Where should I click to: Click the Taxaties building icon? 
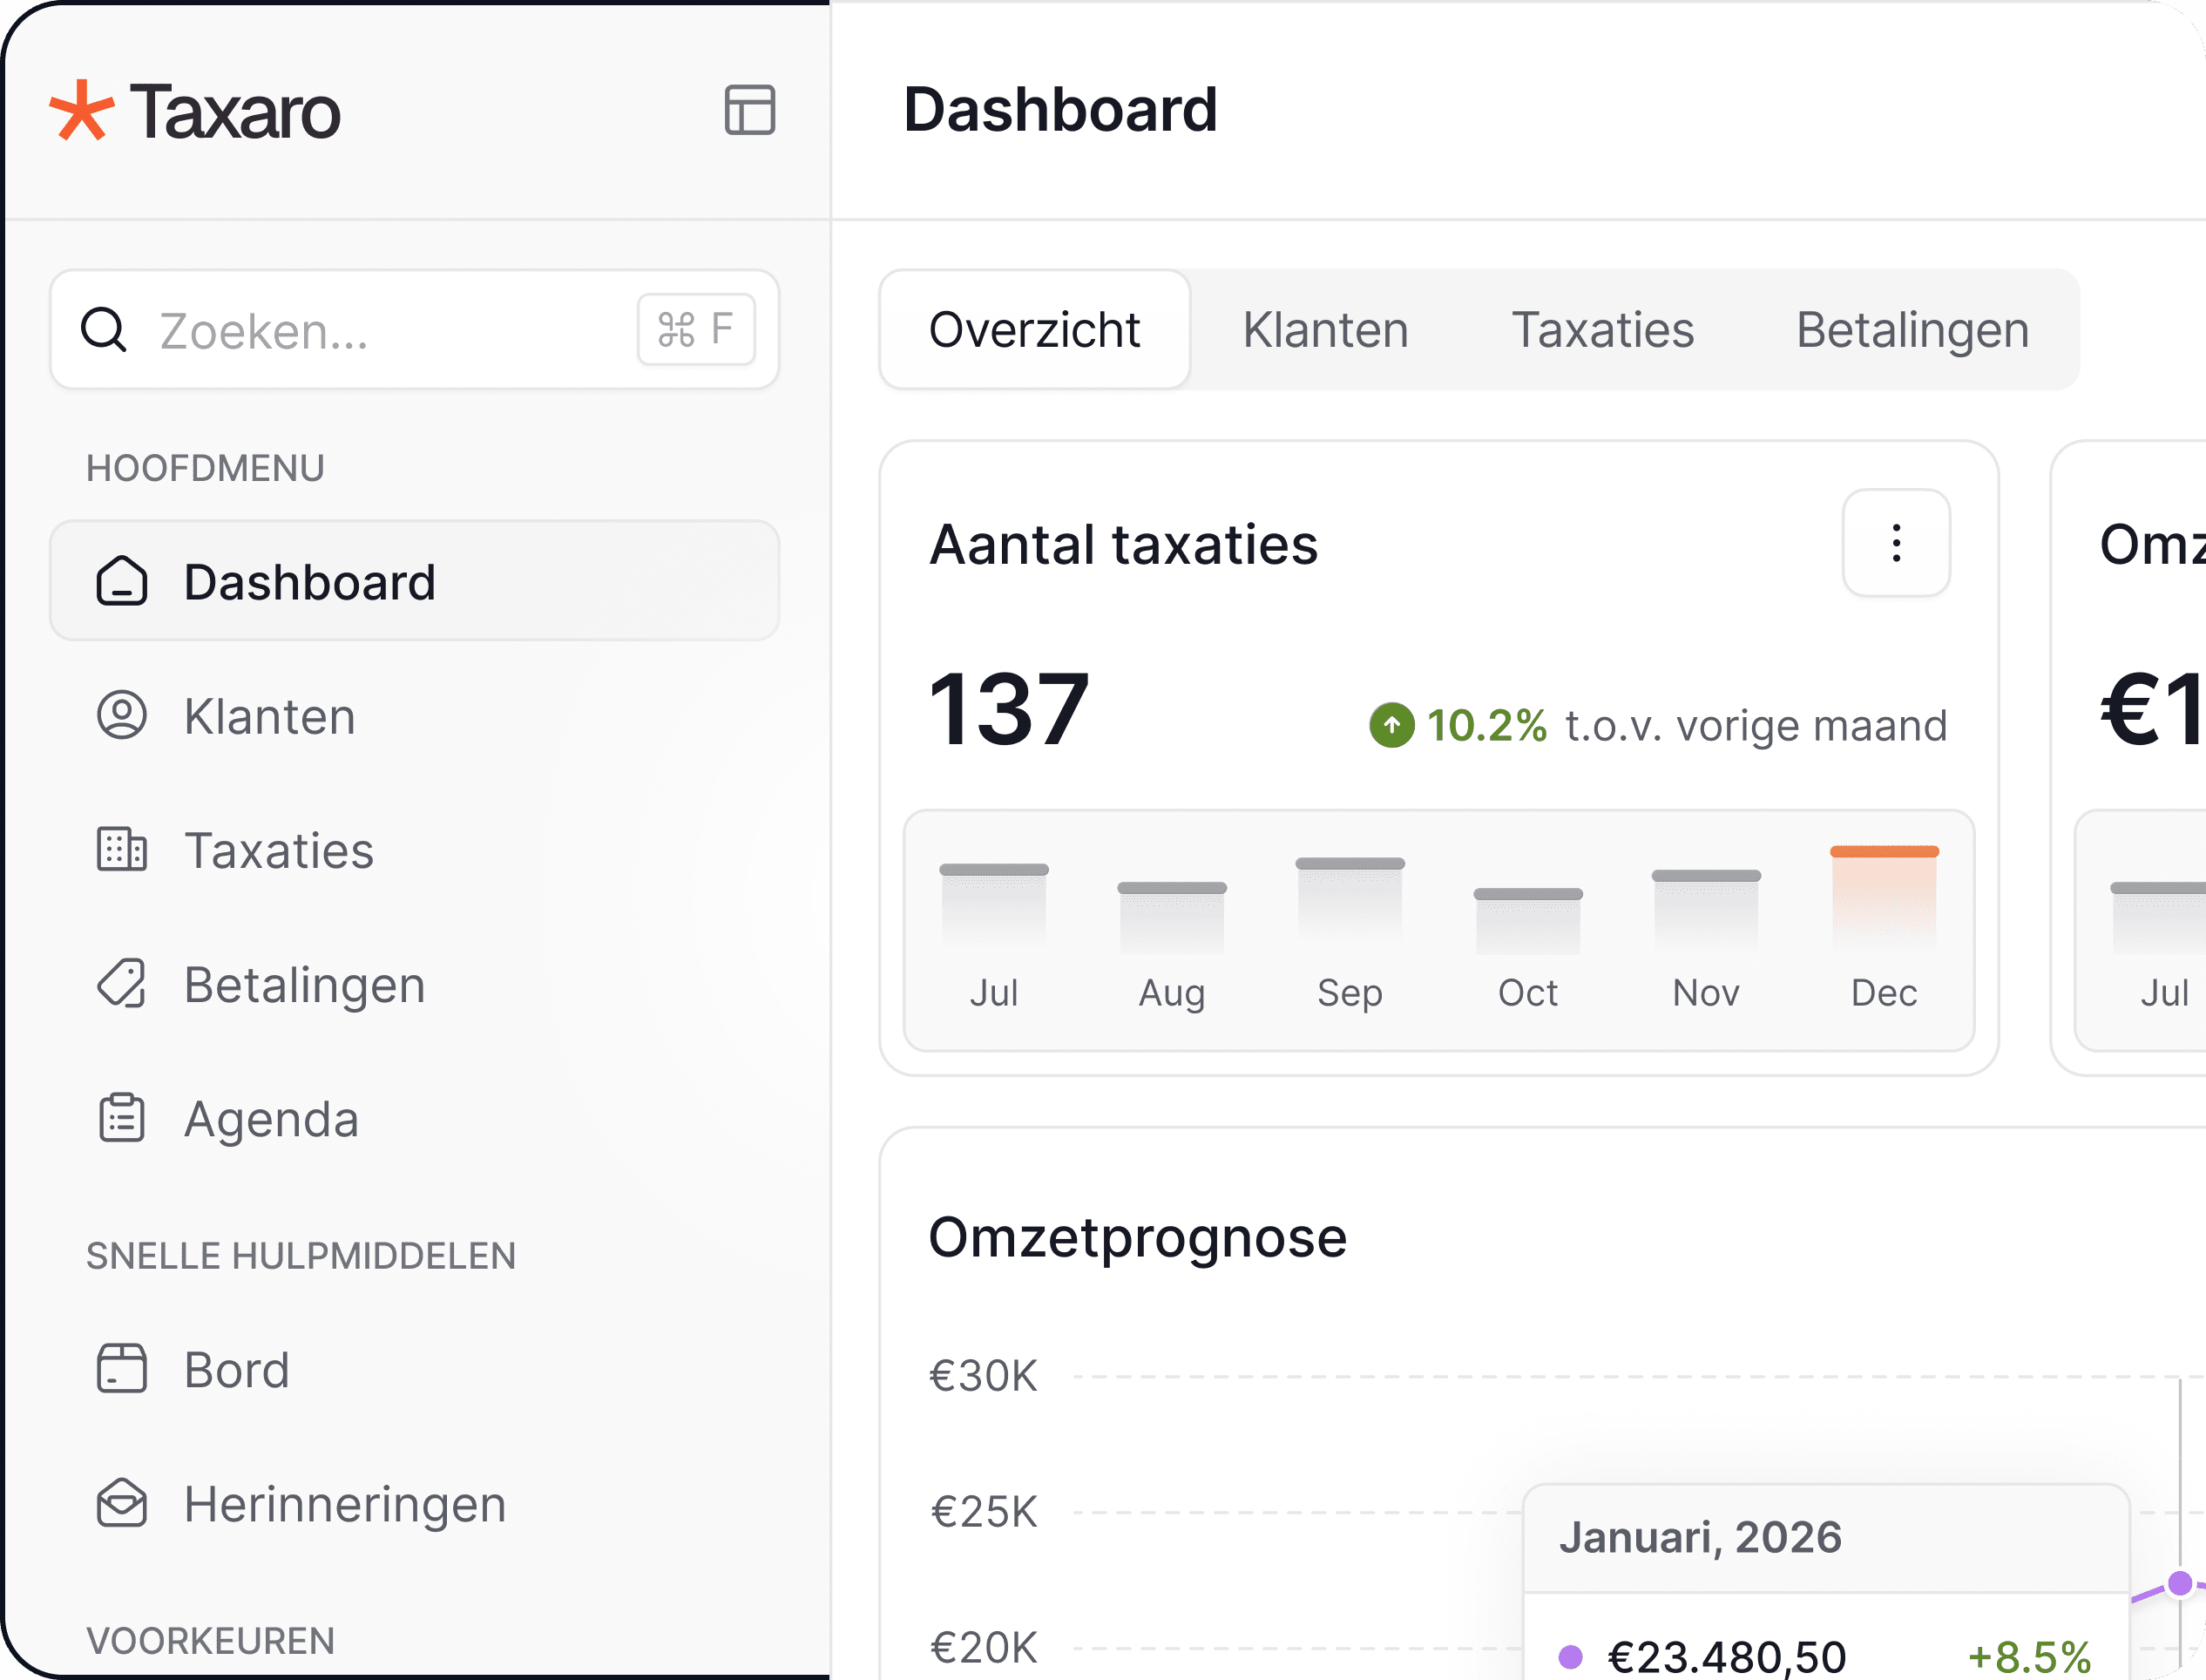point(122,850)
